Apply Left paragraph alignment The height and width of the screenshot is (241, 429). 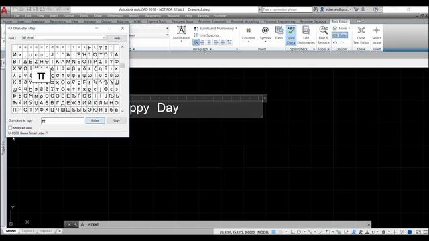pos(202,42)
